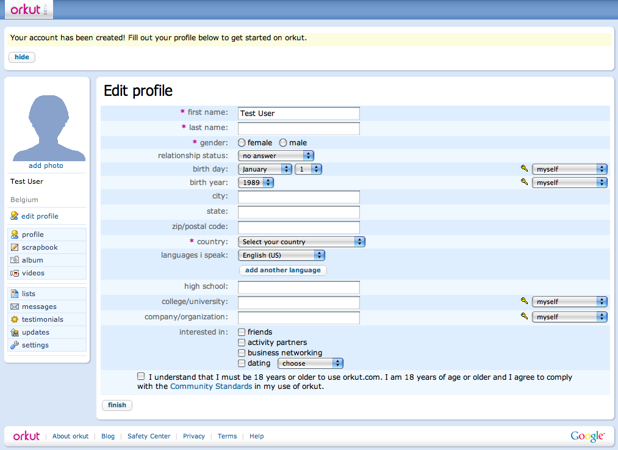618x450 pixels.
Task: Check the friends interest checkbox
Action: [x=242, y=332]
